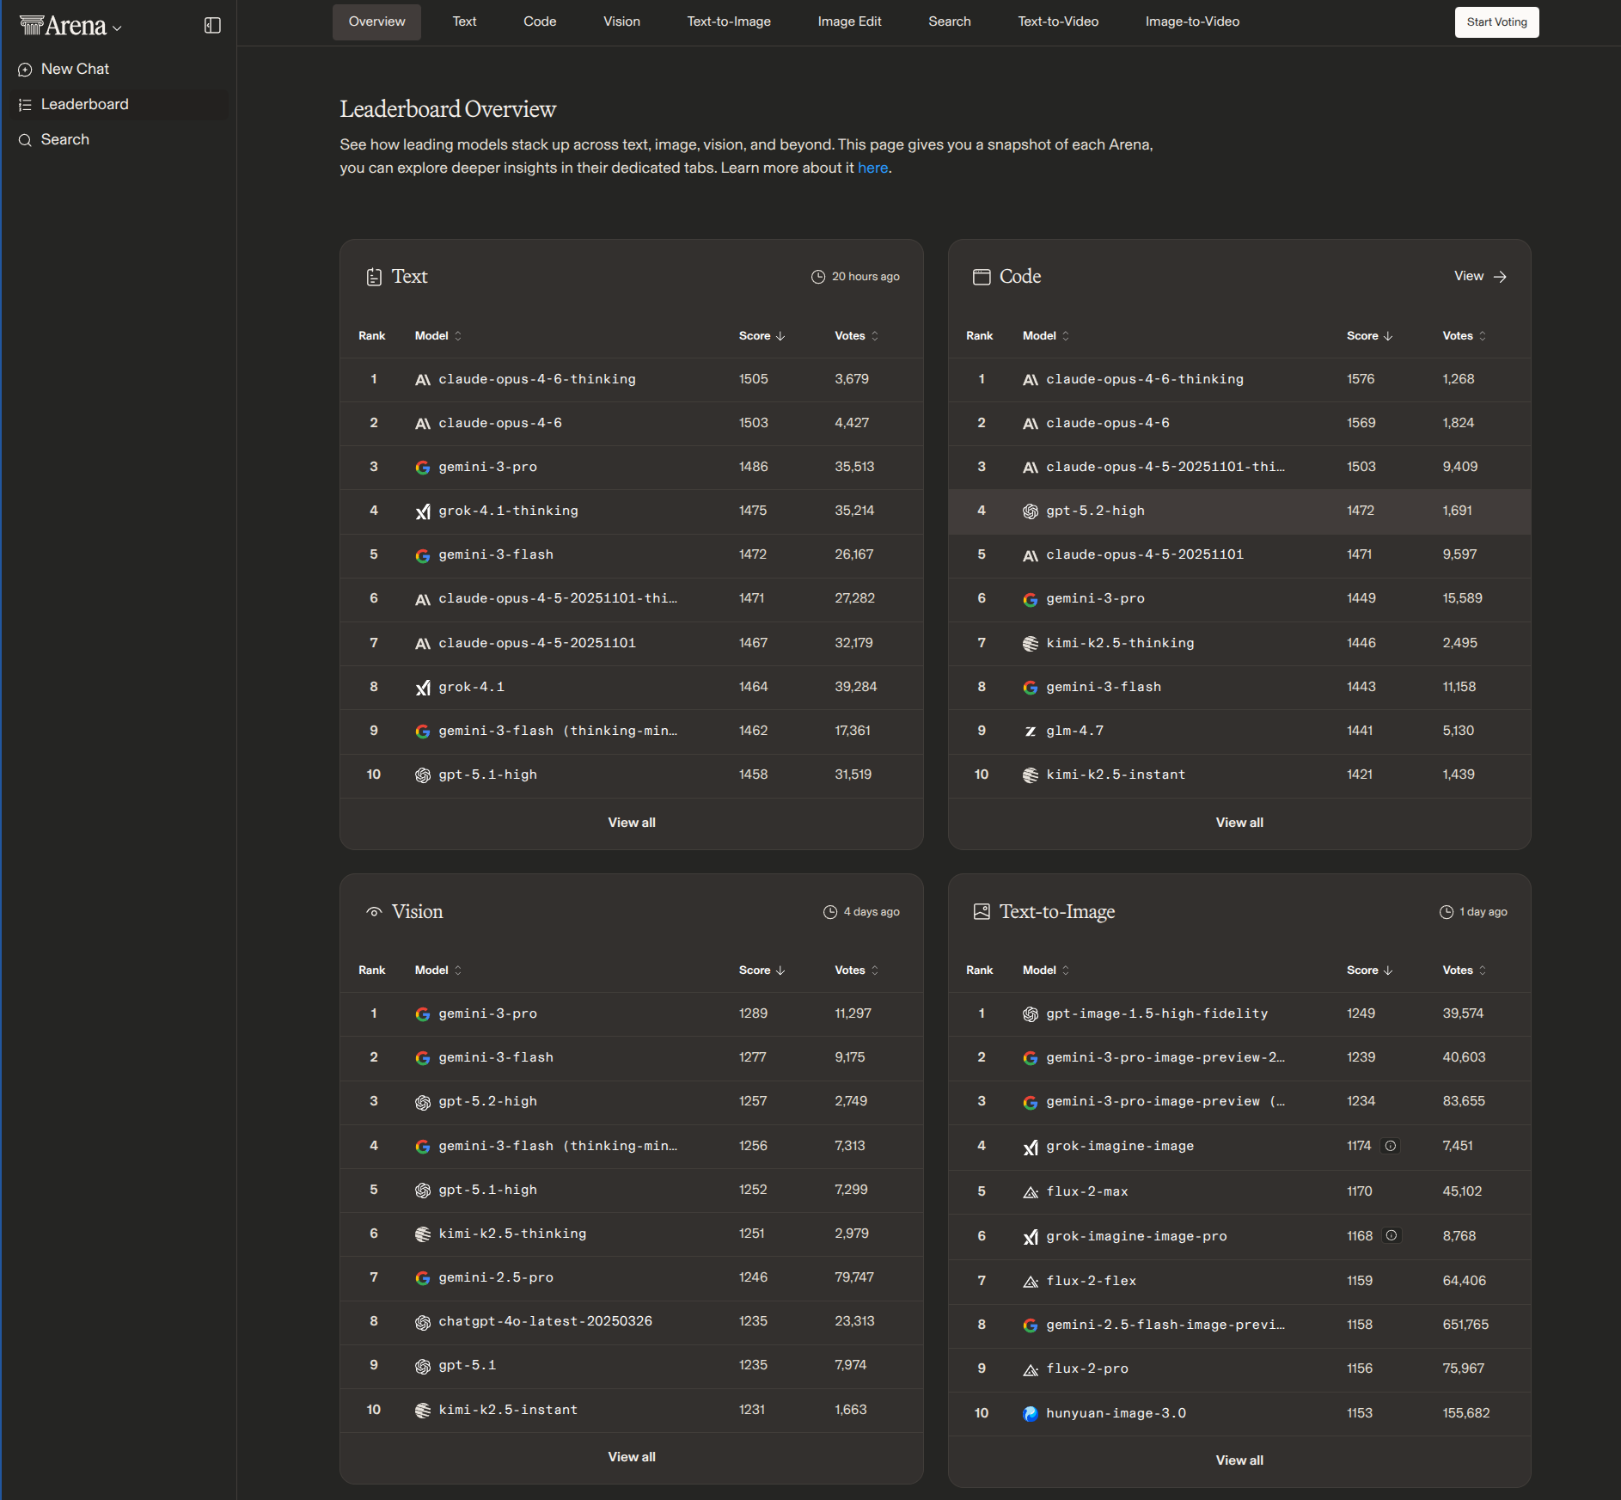This screenshot has width=1621, height=1500.
Task: Open the info icon next to grok-imagine-image score
Action: click(1391, 1145)
